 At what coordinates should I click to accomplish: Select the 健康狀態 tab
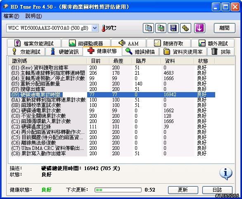click(102, 51)
